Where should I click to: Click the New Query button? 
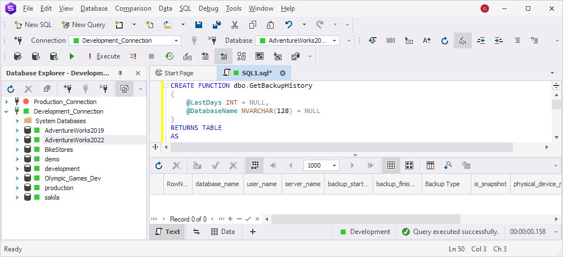pyautogui.click(x=84, y=25)
